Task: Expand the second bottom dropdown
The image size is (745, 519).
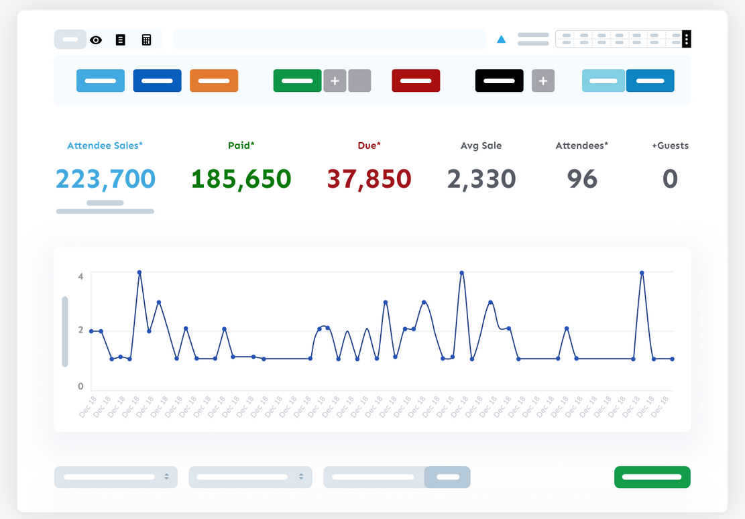Action: pos(250,477)
